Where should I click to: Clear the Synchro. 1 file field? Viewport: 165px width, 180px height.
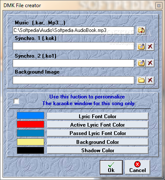coord(150,47)
